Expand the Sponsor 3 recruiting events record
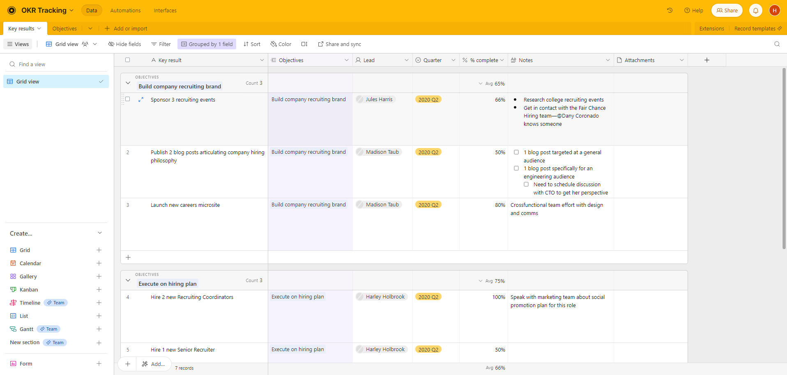The height and width of the screenshot is (375, 787). click(141, 100)
